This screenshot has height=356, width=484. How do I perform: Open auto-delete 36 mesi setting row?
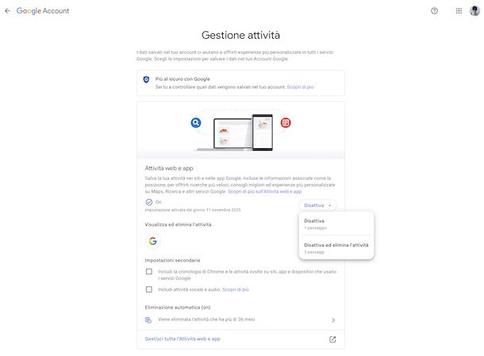pyautogui.click(x=240, y=320)
